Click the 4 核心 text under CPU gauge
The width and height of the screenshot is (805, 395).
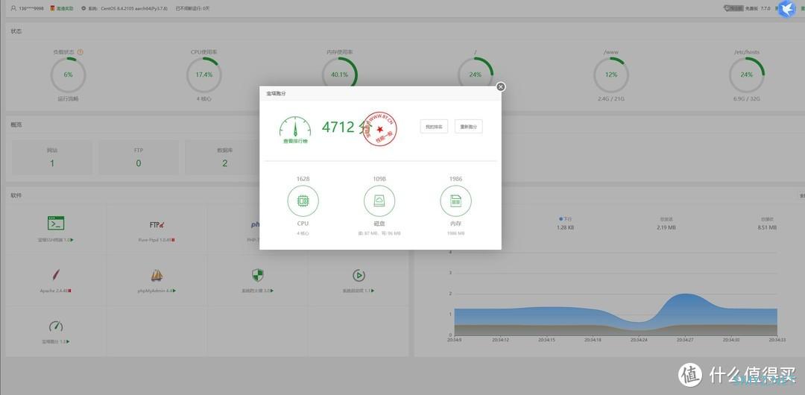(203, 98)
